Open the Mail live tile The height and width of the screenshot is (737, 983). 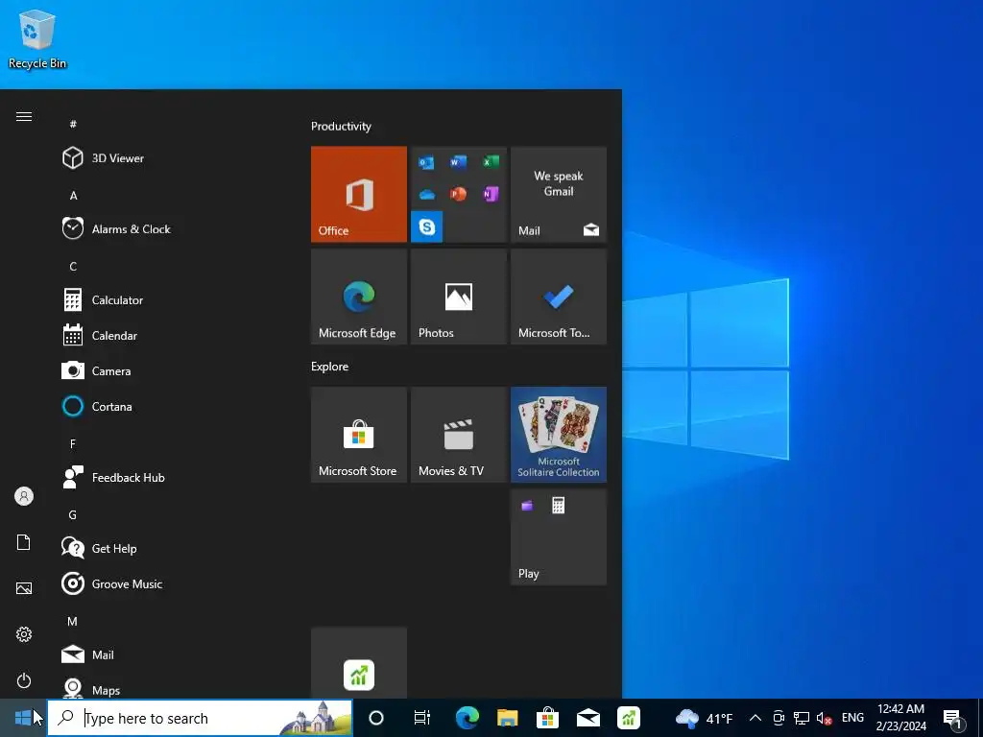(559, 194)
